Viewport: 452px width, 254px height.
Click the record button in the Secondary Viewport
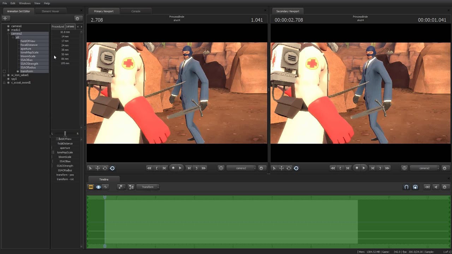tap(357, 168)
